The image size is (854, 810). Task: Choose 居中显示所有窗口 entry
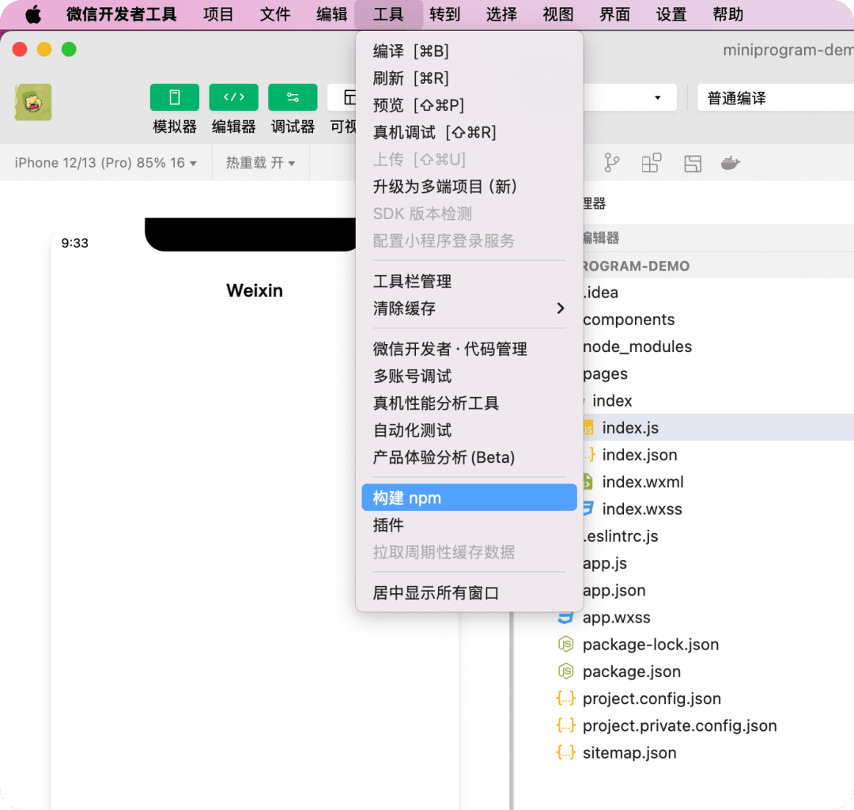pos(469,592)
